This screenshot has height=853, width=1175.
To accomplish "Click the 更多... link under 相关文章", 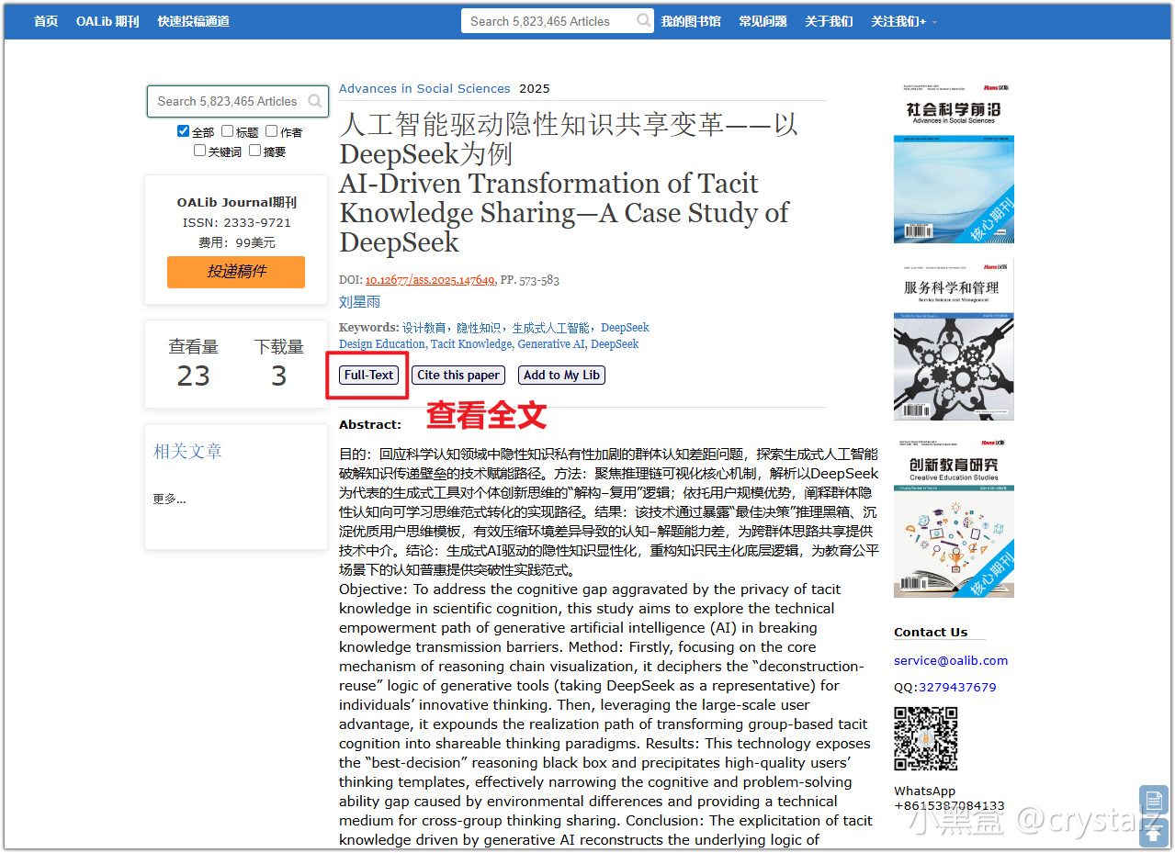I will click(x=169, y=499).
